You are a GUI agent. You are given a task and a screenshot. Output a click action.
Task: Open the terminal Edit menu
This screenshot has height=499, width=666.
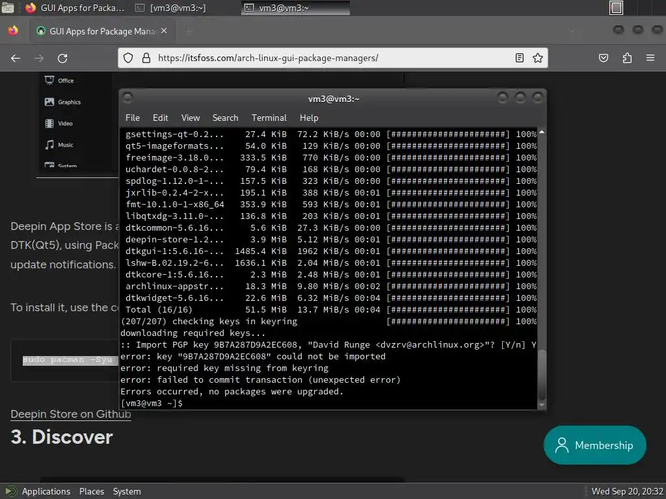tap(161, 118)
